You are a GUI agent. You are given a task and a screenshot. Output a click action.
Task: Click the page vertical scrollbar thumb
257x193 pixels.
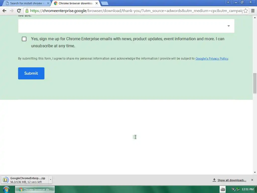255,83
